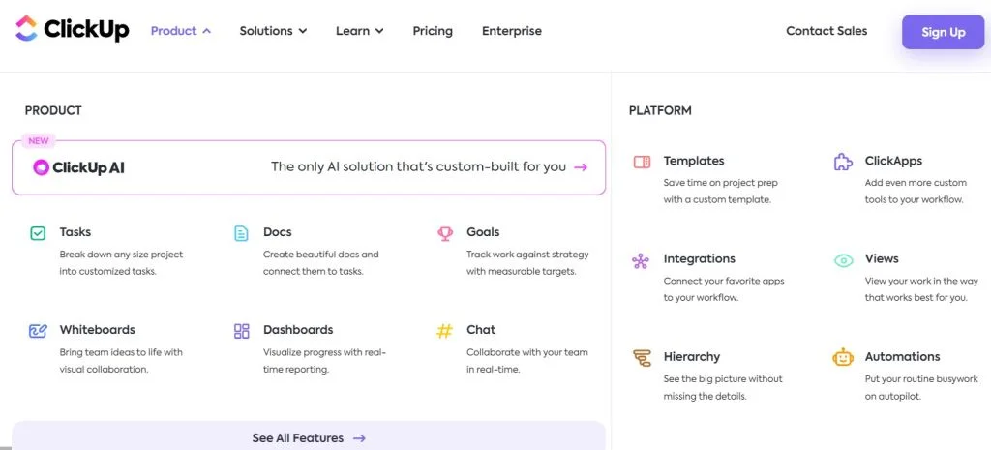This screenshot has width=991, height=450.
Task: Click the Sign Up button
Action: 943,32
